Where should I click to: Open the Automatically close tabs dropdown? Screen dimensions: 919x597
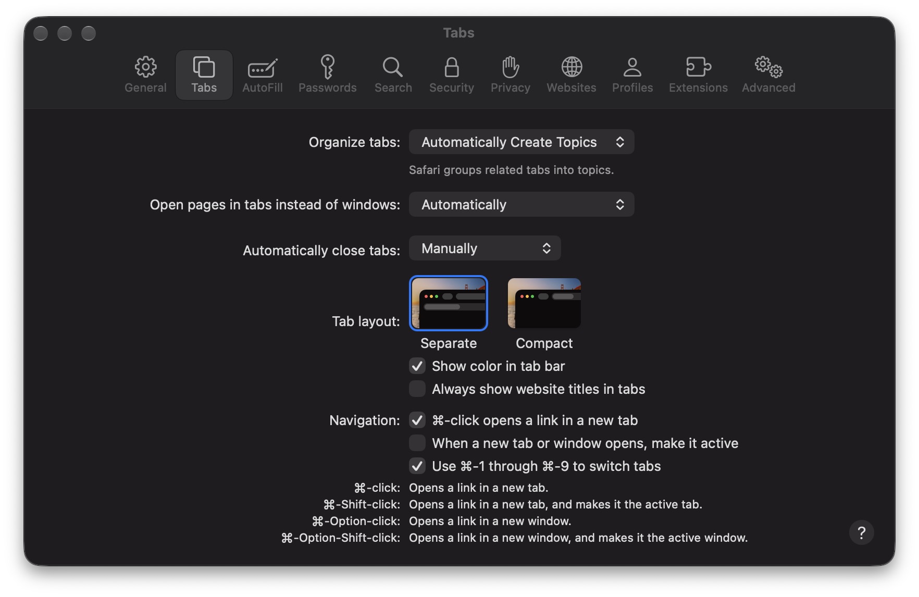(485, 248)
